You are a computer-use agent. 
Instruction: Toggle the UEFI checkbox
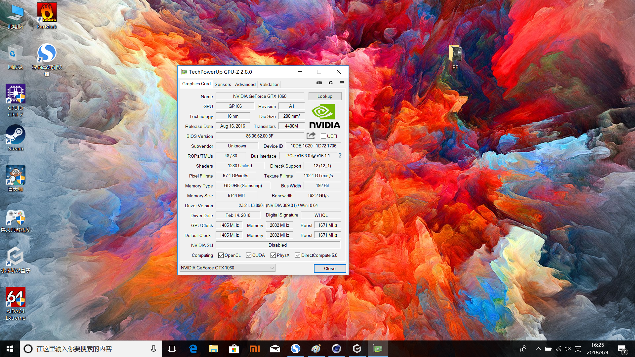tap(323, 136)
